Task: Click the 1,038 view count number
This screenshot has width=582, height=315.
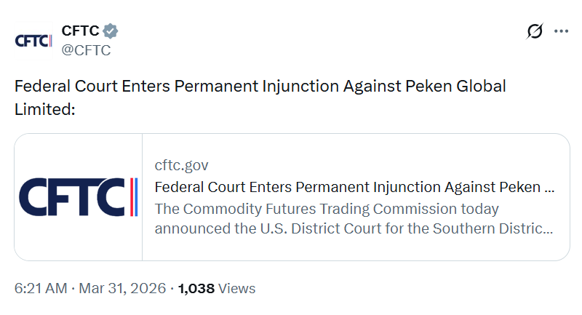Action: 196,288
